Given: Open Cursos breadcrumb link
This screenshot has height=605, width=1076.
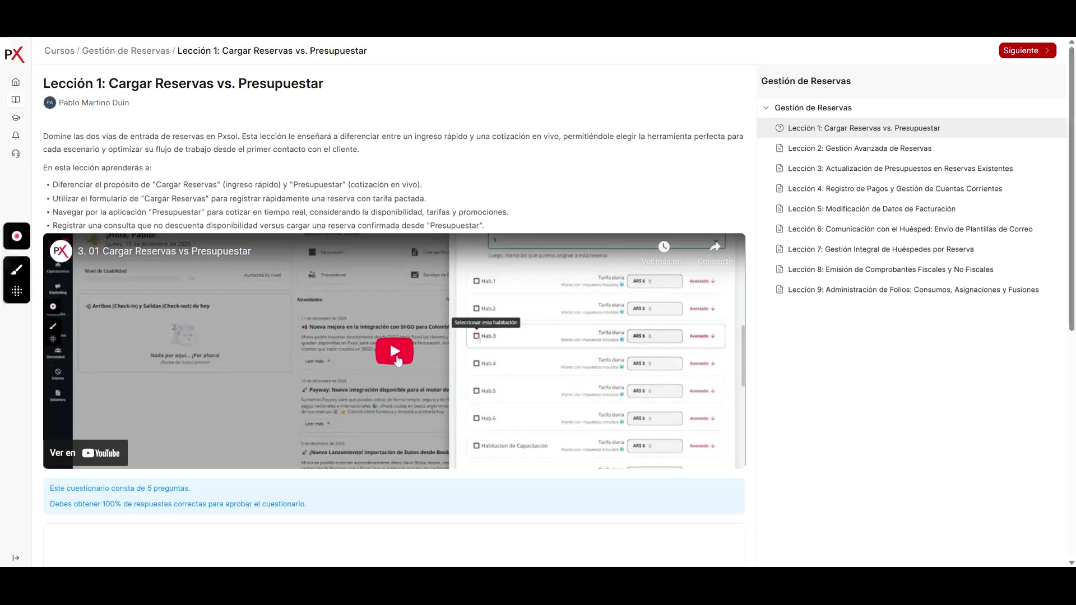Looking at the screenshot, I should tap(59, 50).
